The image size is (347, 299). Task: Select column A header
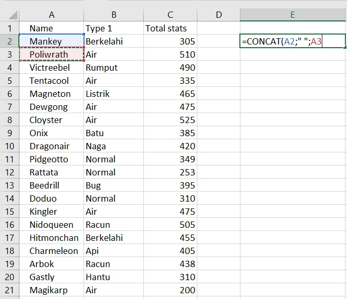[51, 15]
